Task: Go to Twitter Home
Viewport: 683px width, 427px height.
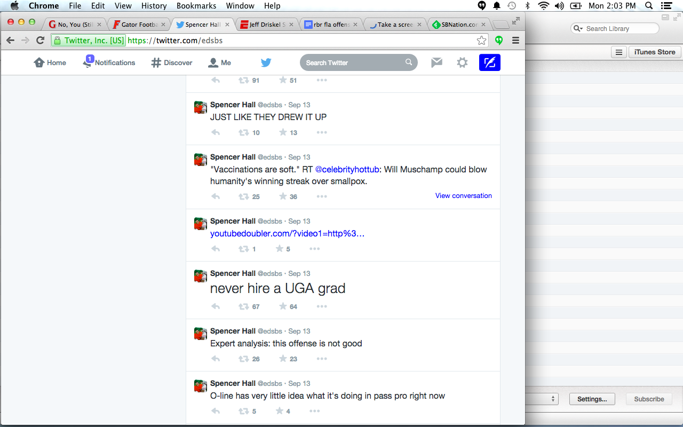Action: (50, 62)
